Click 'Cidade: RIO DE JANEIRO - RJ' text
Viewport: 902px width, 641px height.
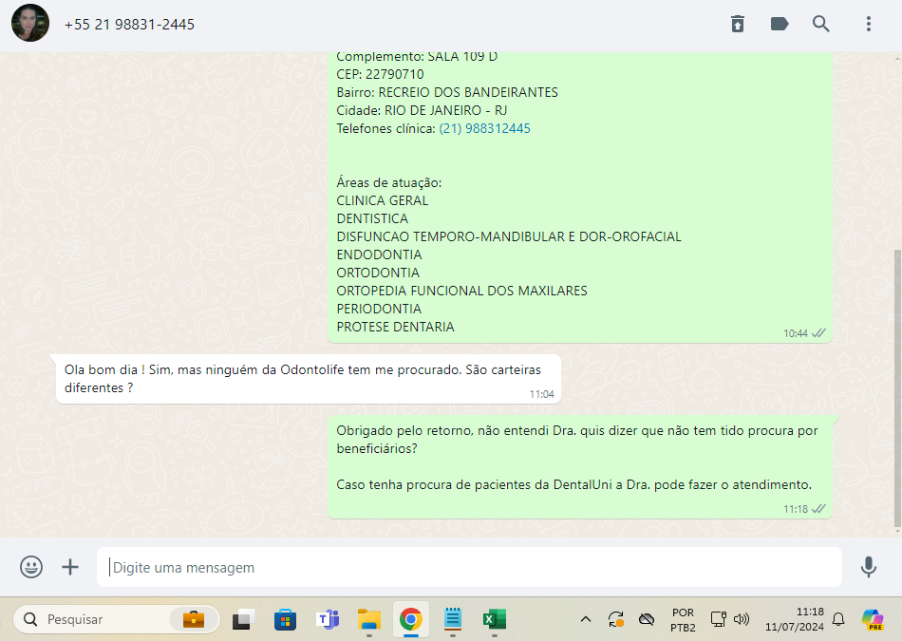click(422, 110)
